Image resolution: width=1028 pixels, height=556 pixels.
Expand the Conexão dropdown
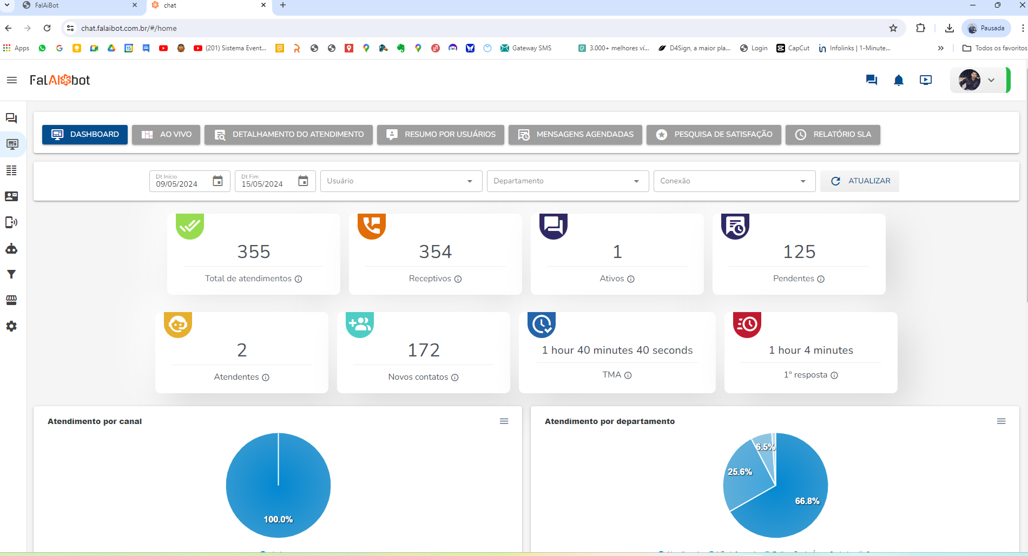(734, 181)
